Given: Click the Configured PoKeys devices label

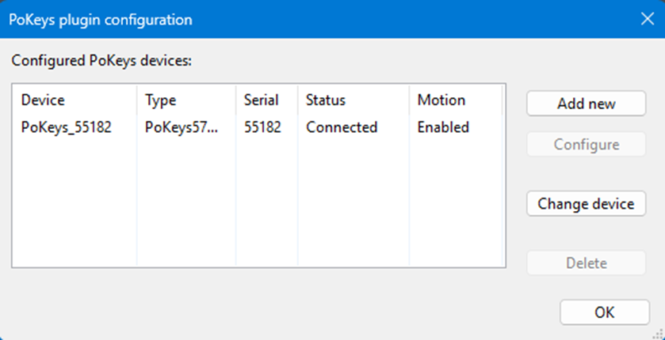Looking at the screenshot, I should pos(101,61).
